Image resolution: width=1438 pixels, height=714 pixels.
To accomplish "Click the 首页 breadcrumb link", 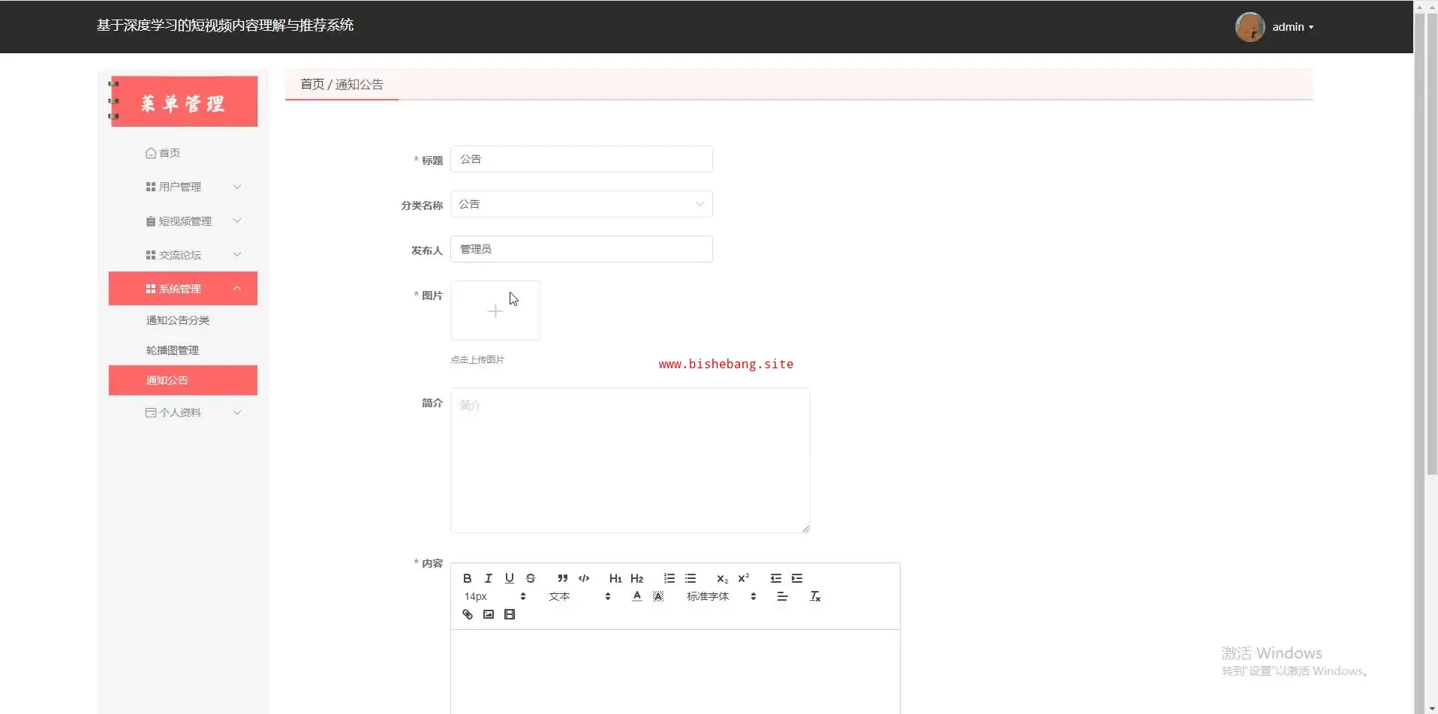I will coord(312,85).
